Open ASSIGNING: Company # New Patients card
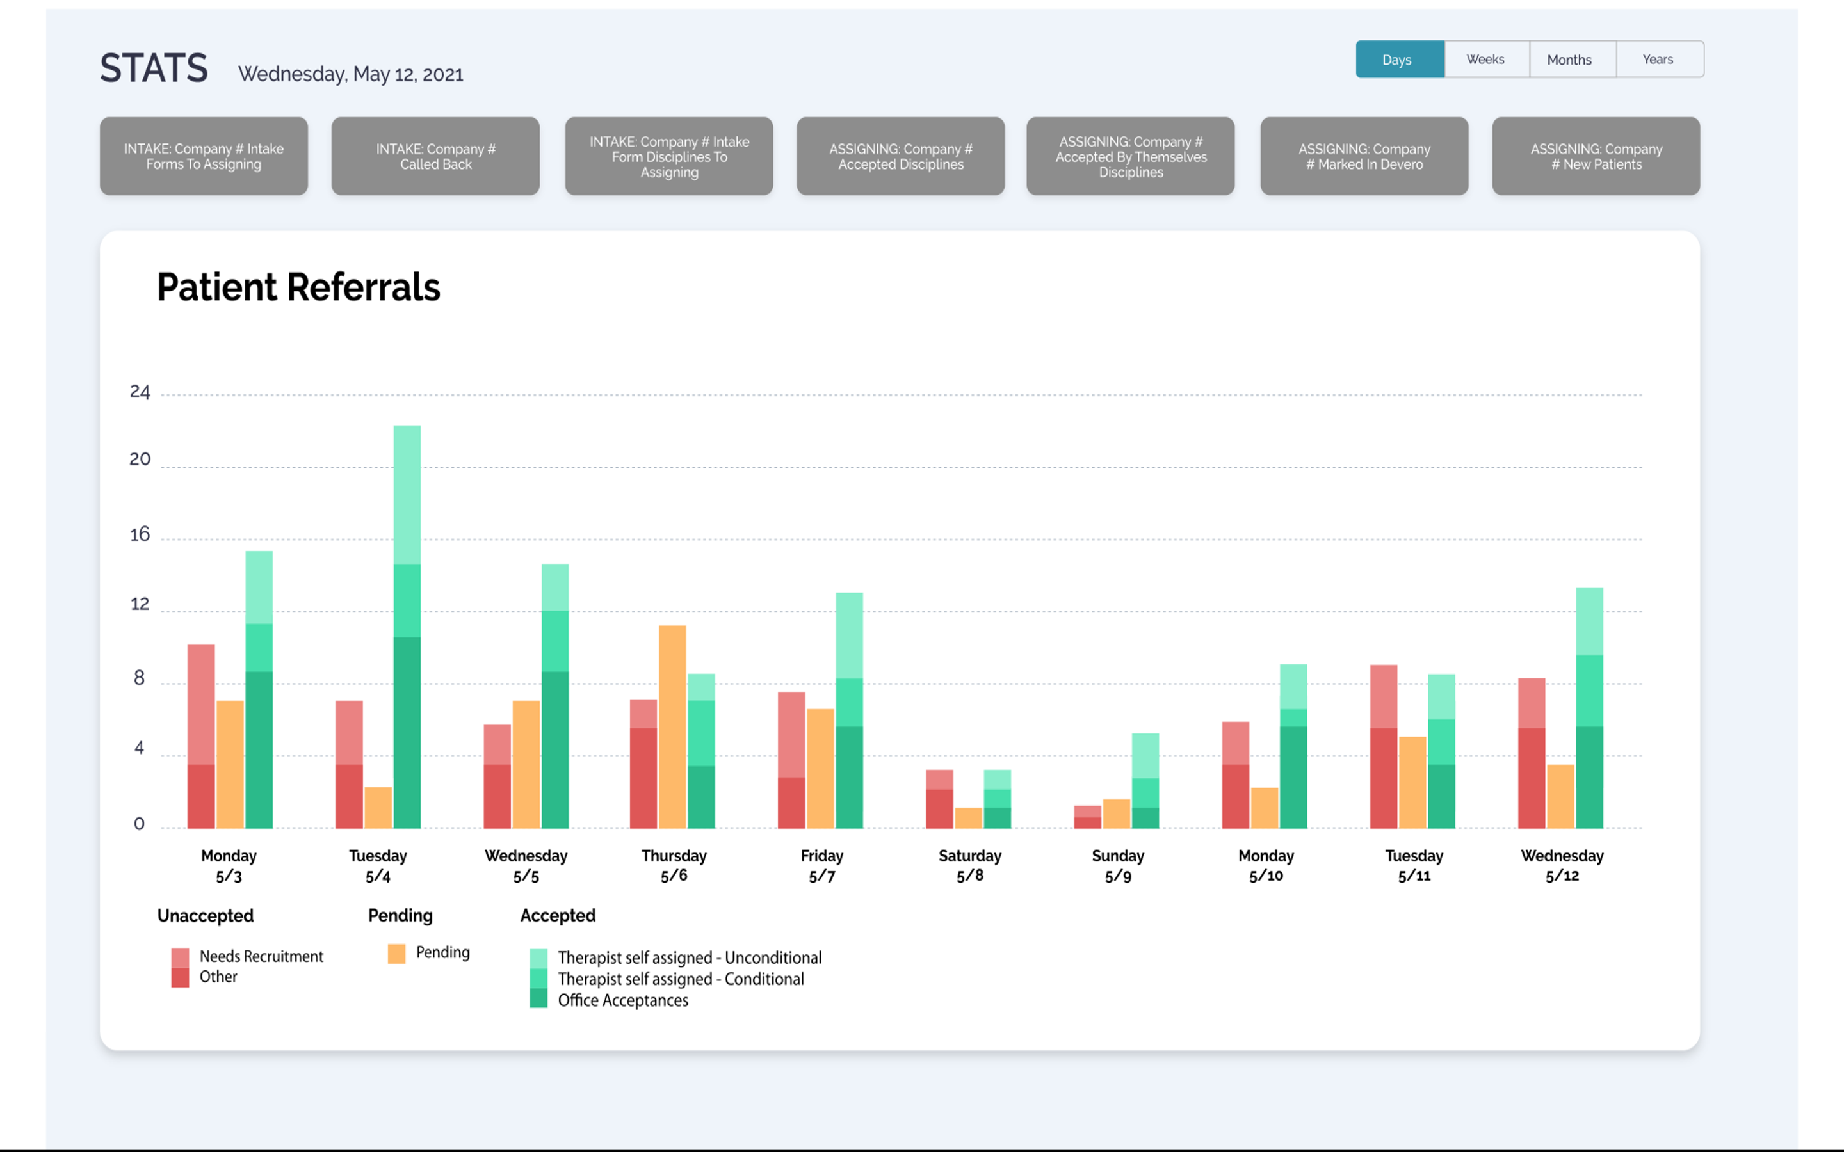The width and height of the screenshot is (1844, 1152). 1596,156
